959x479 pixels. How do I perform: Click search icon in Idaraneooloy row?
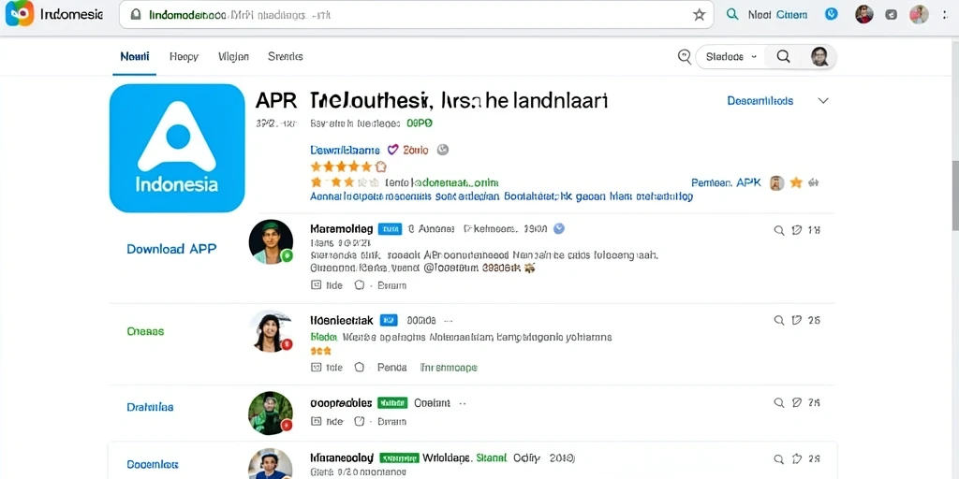coord(779,458)
